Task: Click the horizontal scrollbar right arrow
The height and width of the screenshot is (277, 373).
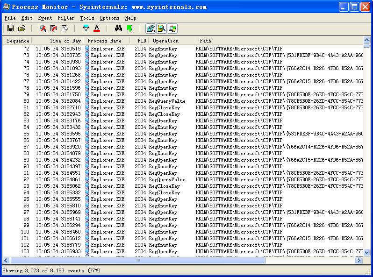Action: [x=359, y=260]
